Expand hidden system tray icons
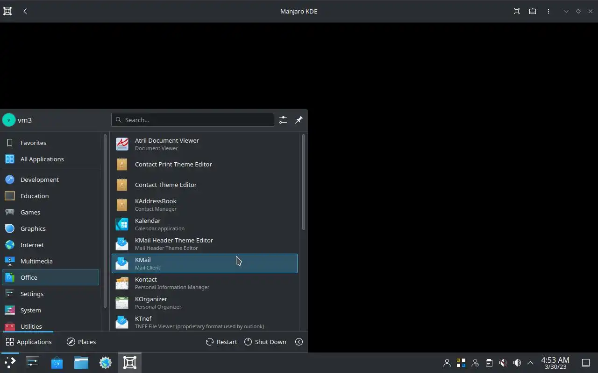598x373 pixels. pos(530,363)
